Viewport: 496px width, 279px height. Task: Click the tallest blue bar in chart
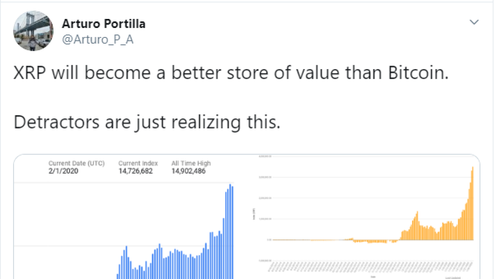(x=230, y=232)
